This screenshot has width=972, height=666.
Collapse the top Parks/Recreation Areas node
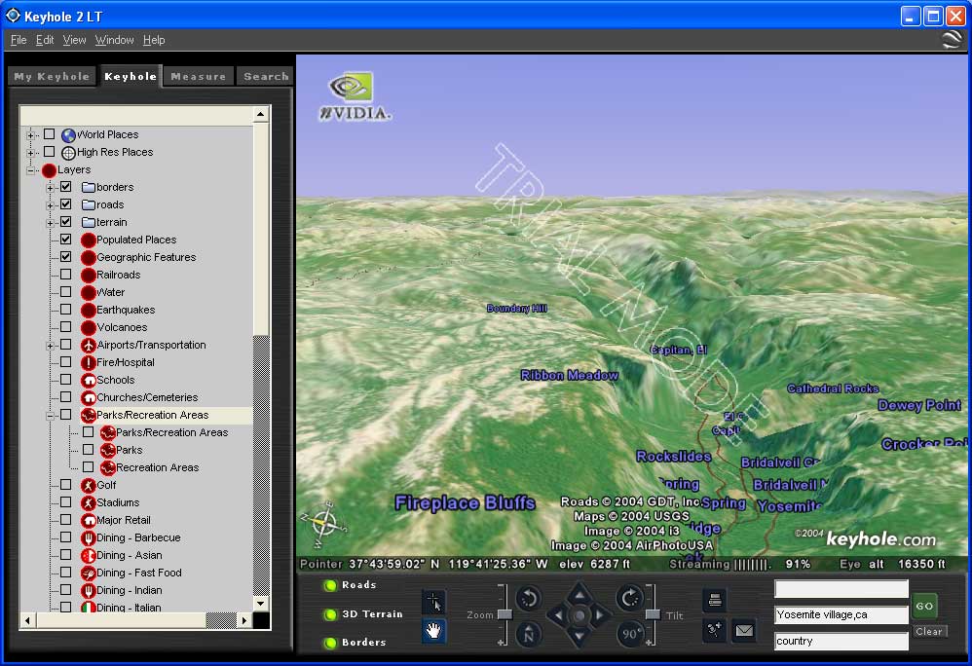point(51,415)
